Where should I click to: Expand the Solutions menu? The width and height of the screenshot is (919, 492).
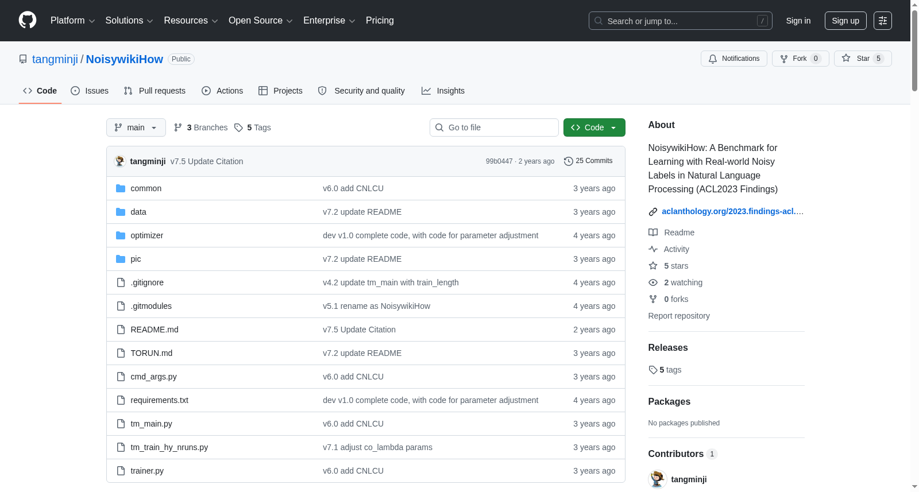click(x=129, y=21)
